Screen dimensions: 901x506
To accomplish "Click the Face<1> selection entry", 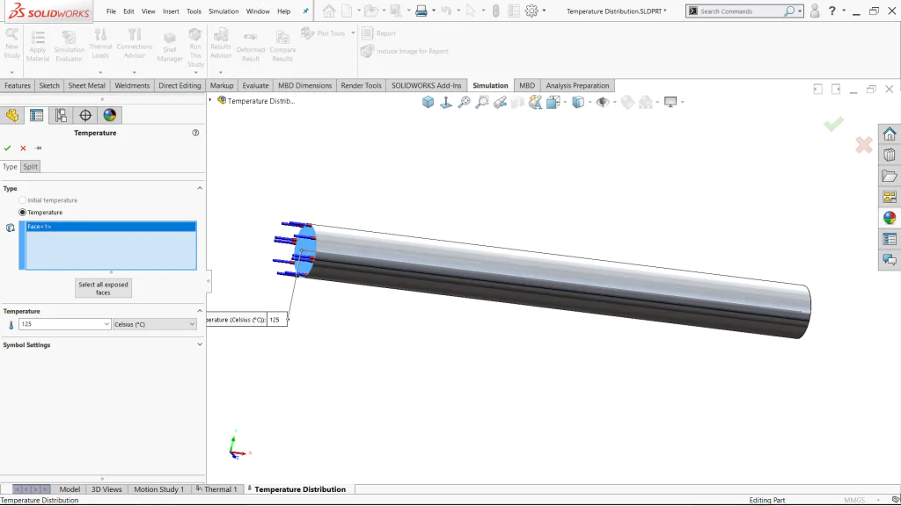I will 110,227.
